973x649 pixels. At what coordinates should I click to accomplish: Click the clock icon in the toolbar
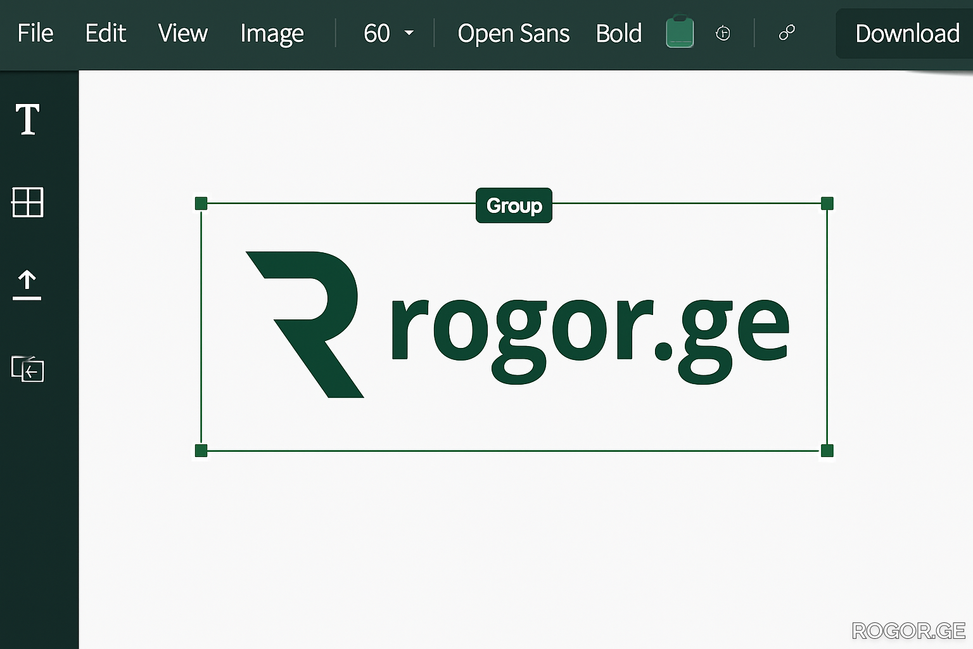pyautogui.click(x=723, y=33)
